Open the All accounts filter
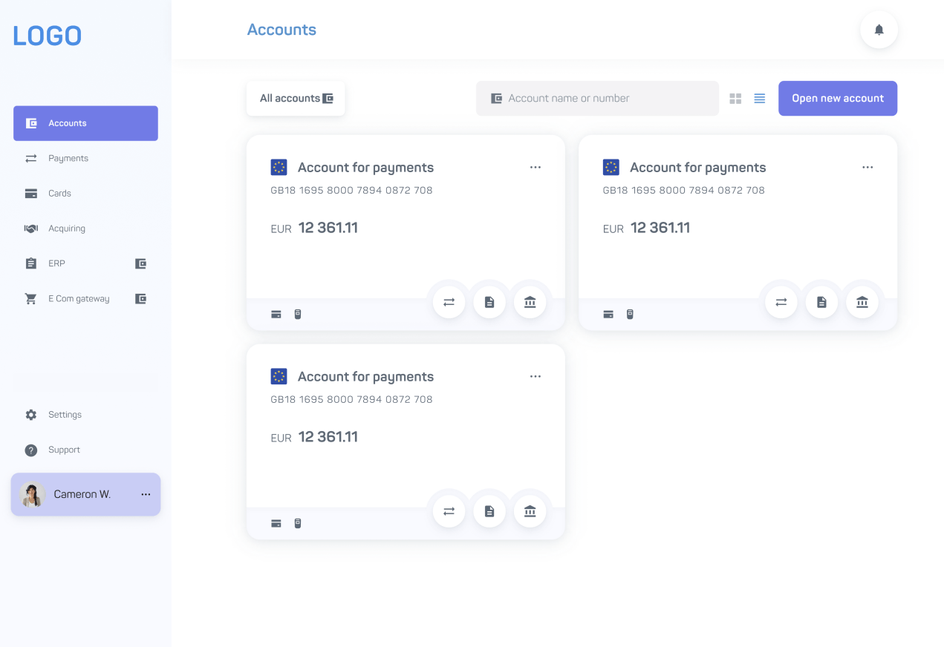Screen dimensions: 944x647 coord(296,98)
